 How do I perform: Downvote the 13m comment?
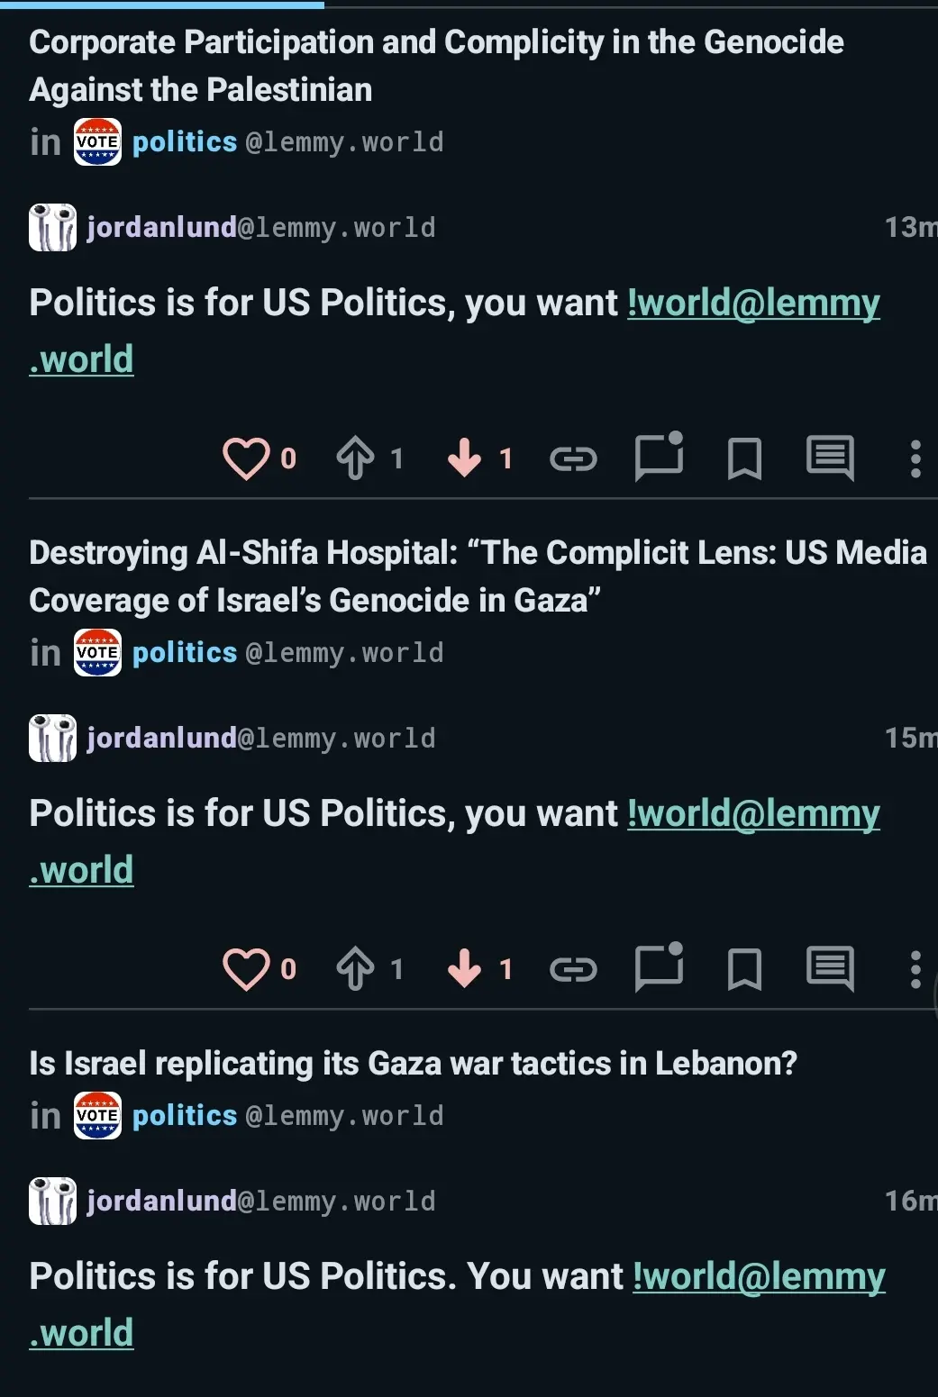(465, 458)
